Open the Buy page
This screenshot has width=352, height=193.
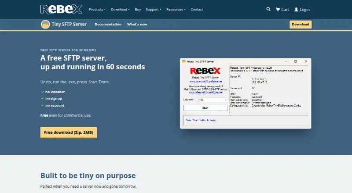[x=138, y=9]
